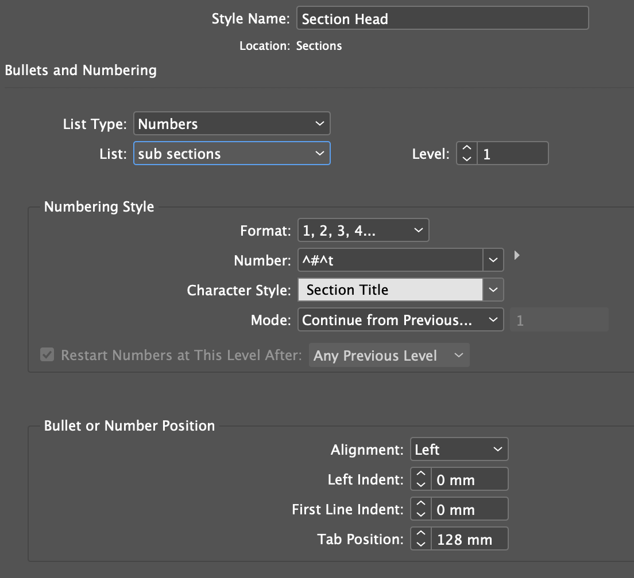The height and width of the screenshot is (578, 634).
Task: Open the Mode dropdown Continue from Previous
Action: (x=400, y=320)
